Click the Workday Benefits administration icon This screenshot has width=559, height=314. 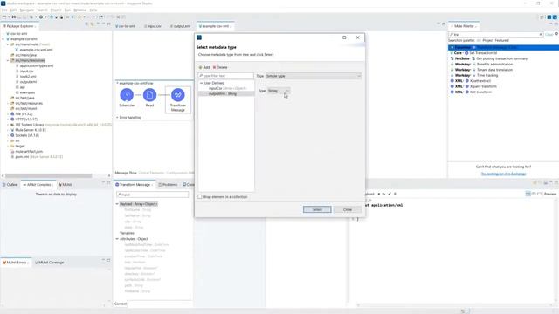pos(473,64)
